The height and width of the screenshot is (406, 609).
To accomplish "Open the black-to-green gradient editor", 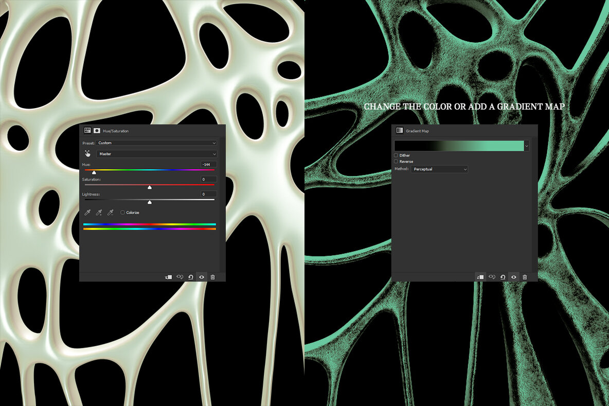I will (459, 146).
